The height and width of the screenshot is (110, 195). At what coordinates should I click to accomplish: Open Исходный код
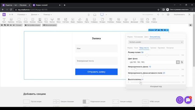coord(156,86)
